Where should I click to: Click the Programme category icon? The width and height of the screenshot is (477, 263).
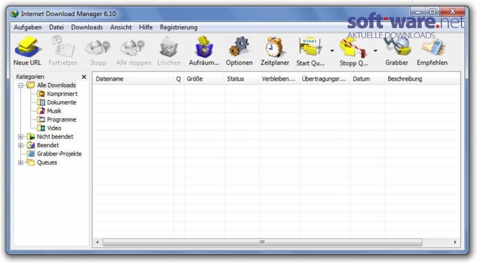point(41,119)
